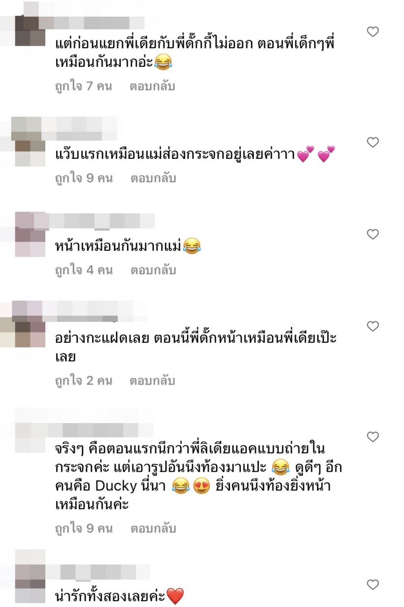
Task: Open first commenter's blurred profile picture
Action: 30,30
